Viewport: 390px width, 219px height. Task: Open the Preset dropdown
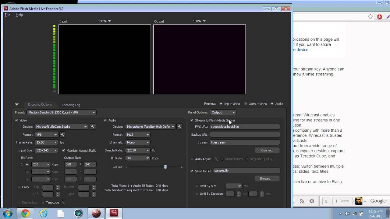point(62,112)
